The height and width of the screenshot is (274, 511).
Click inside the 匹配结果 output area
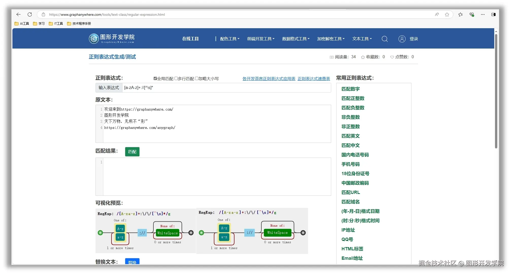(x=213, y=177)
